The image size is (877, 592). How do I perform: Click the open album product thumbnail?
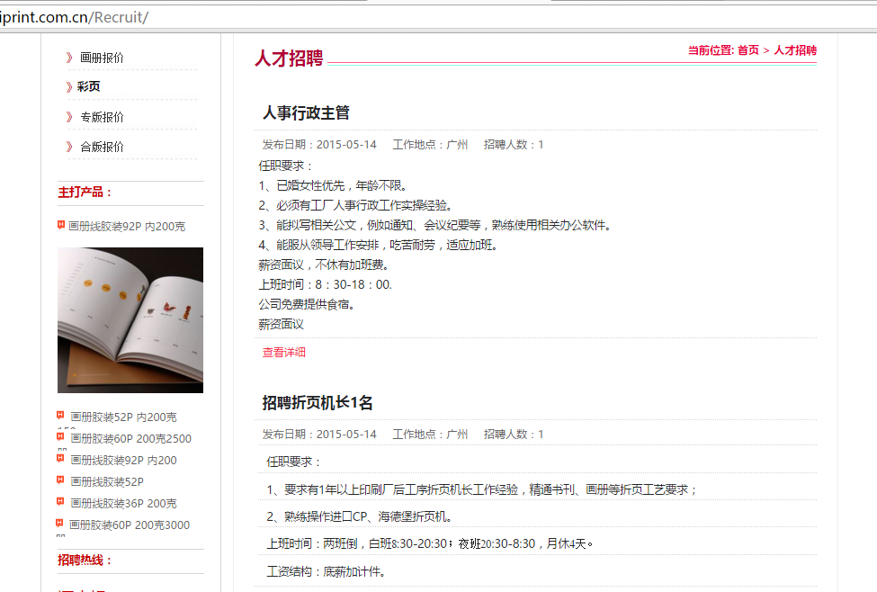point(130,320)
